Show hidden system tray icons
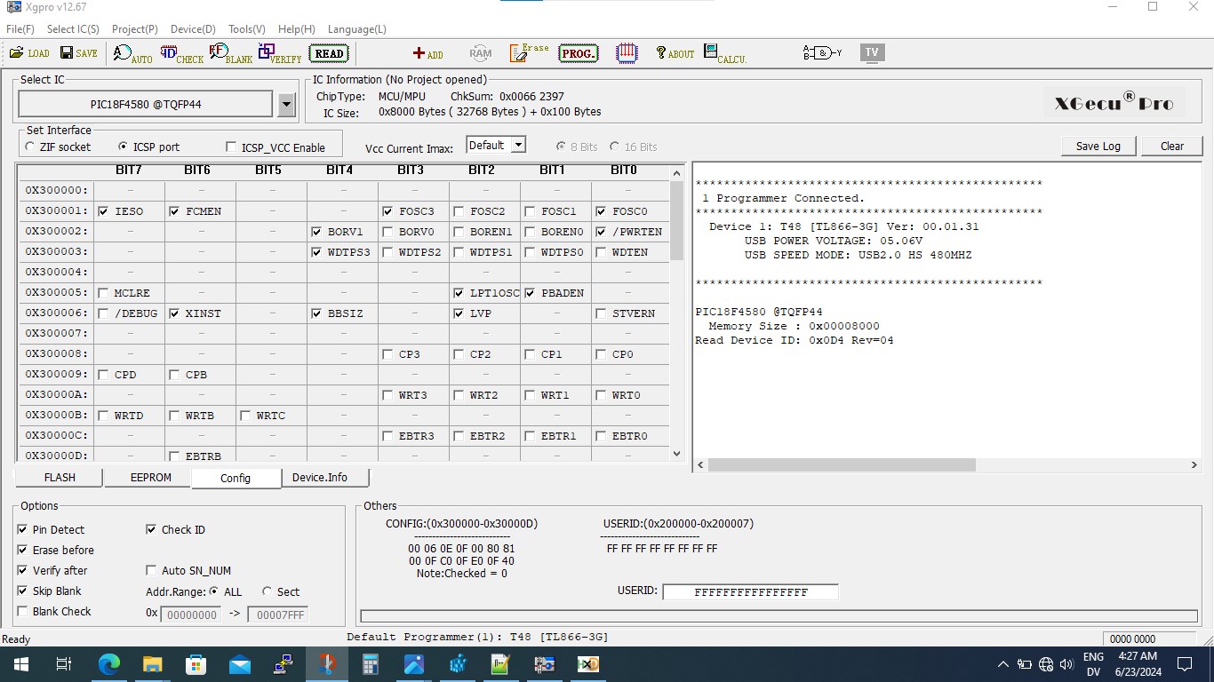This screenshot has height=682, width=1214. click(1003, 664)
